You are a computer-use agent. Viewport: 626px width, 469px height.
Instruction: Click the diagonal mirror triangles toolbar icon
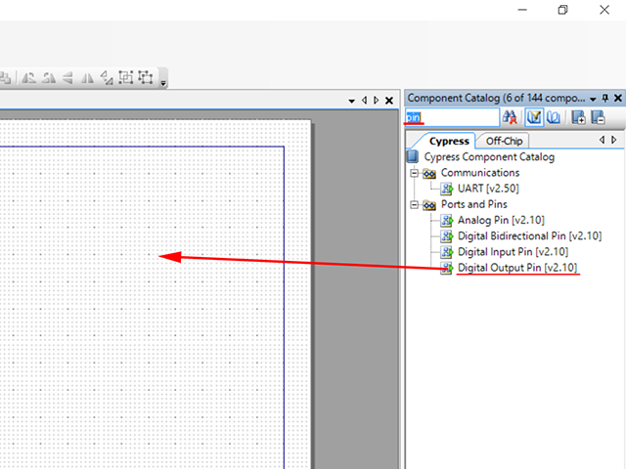point(107,77)
